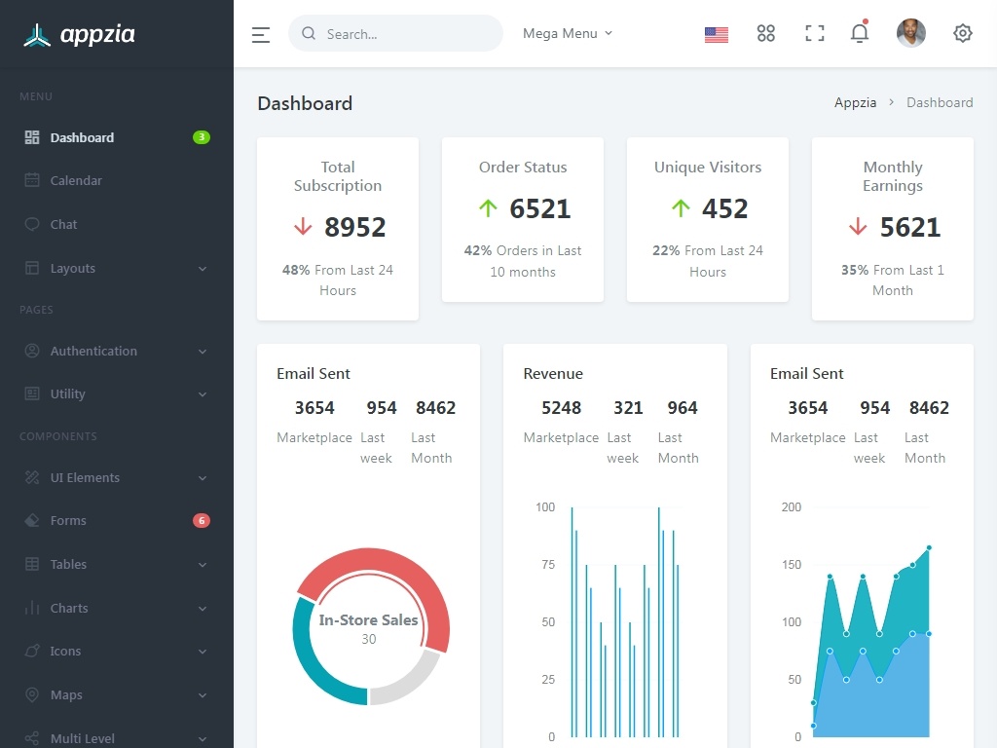Viewport: 997px width, 748px height.
Task: Open Chat from the sidebar
Action: pos(117,225)
